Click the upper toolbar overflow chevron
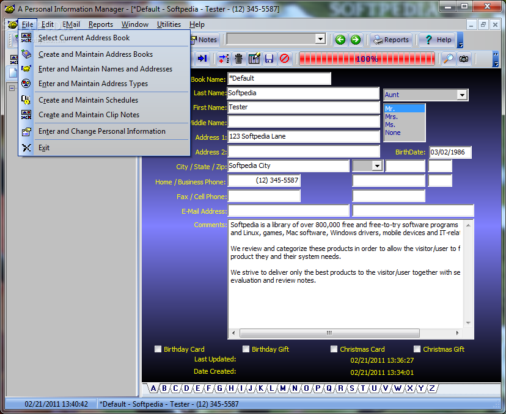Screen dimensions: 506x414 point(461,40)
